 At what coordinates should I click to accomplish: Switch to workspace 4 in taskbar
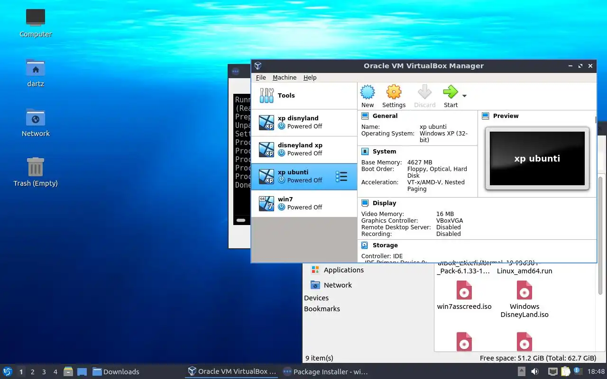[55, 372]
